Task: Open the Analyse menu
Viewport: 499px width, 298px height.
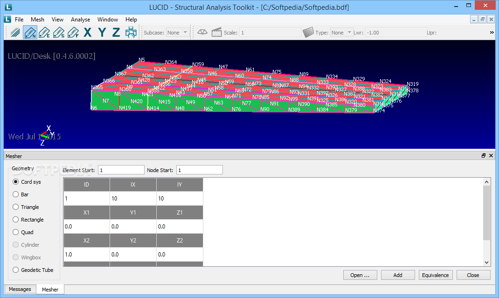Action: point(81,20)
